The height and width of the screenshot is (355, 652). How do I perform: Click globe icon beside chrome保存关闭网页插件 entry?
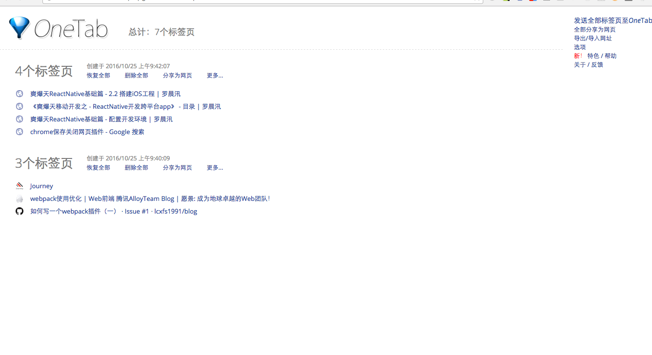pos(20,132)
